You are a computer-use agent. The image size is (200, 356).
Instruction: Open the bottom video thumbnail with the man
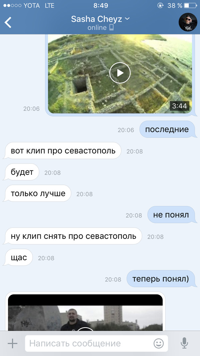tap(85, 312)
